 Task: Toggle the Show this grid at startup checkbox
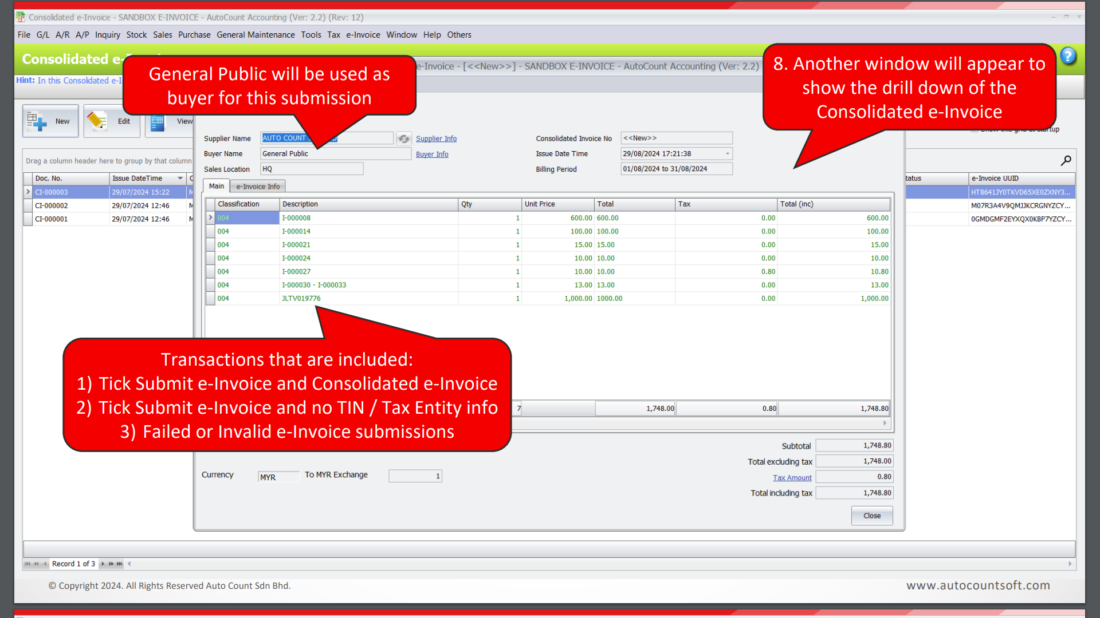pyautogui.click(x=975, y=130)
